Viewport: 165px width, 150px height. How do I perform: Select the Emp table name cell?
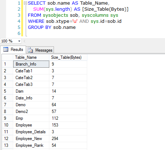pyautogui.click(x=31, y=118)
